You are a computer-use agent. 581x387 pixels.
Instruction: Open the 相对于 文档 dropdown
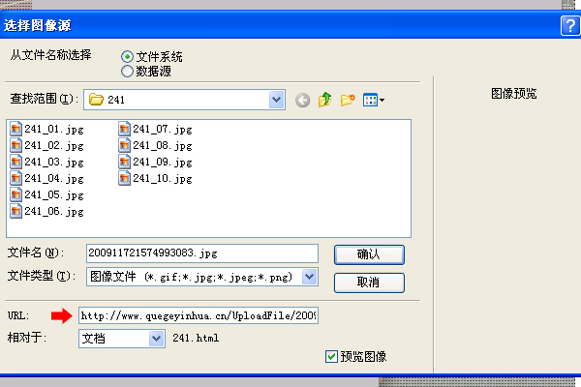point(157,338)
